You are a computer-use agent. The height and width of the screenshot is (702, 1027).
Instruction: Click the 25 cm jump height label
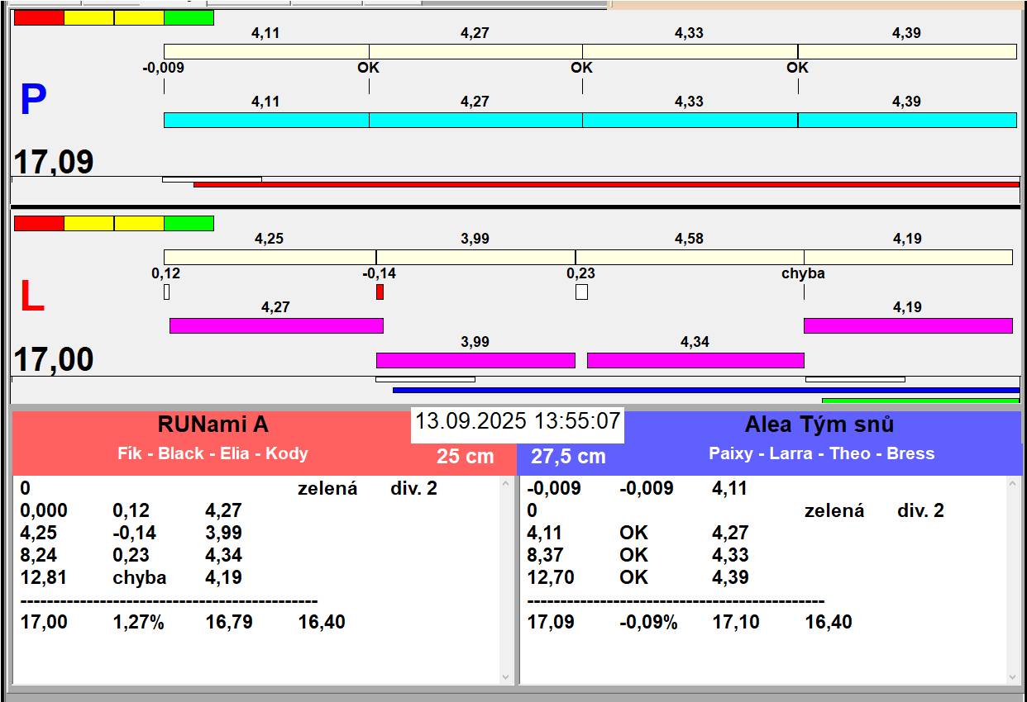click(466, 456)
